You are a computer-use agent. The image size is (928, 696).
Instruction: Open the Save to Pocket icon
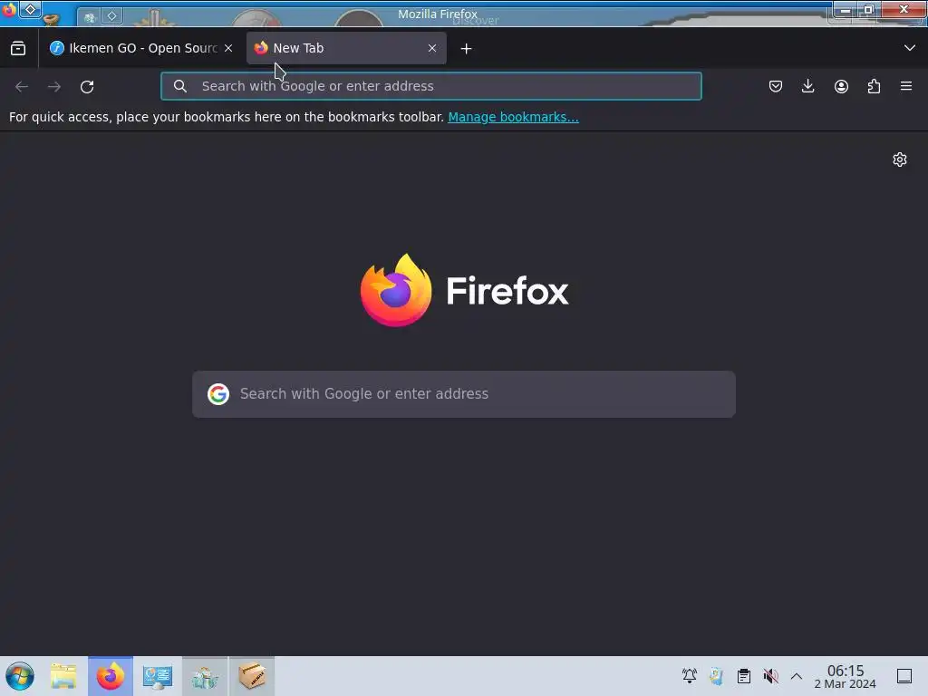776,86
